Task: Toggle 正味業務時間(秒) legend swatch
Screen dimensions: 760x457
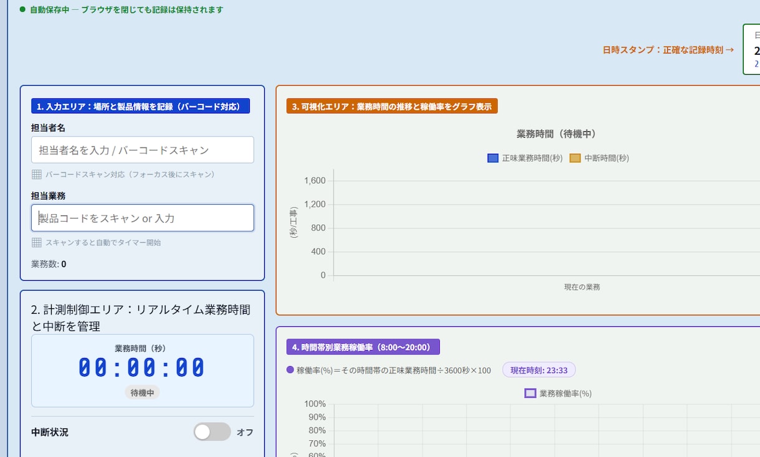Action: tap(493, 158)
